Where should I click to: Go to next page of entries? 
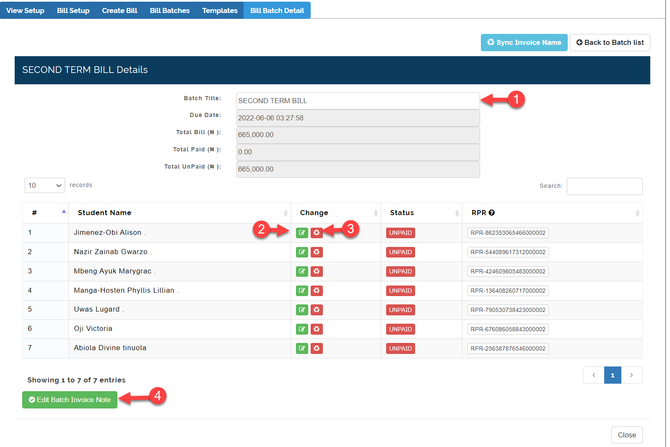631,375
